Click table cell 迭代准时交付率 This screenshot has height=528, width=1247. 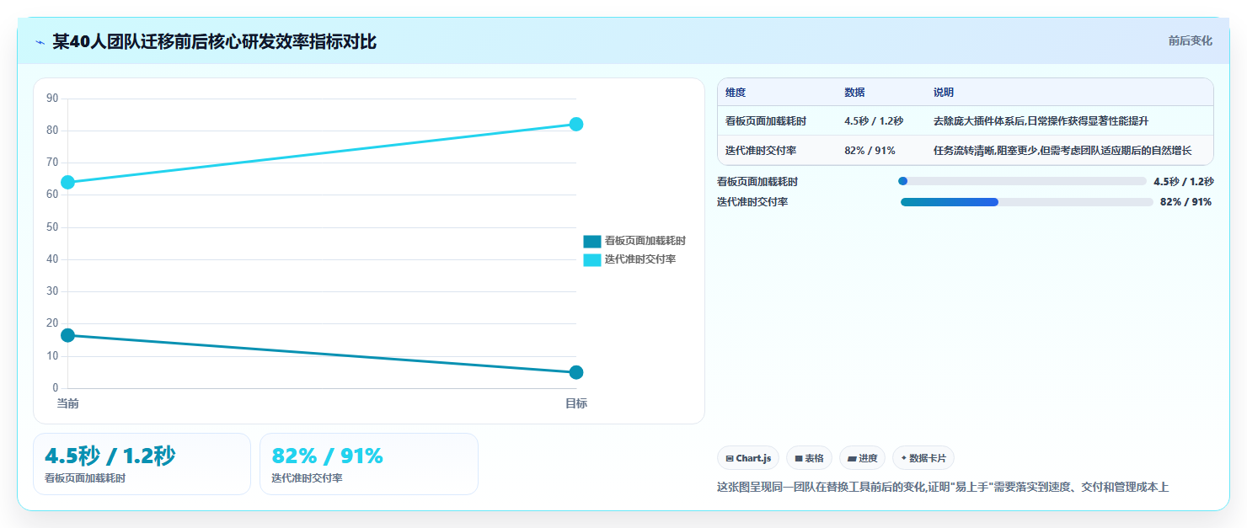[761, 151]
